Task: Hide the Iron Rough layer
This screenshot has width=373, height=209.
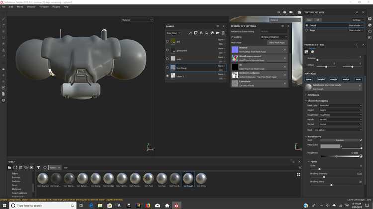Action: (167, 67)
